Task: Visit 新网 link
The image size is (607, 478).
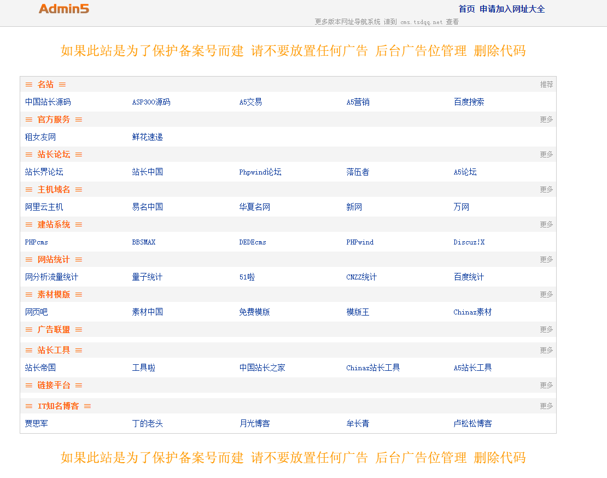Action: click(x=354, y=207)
